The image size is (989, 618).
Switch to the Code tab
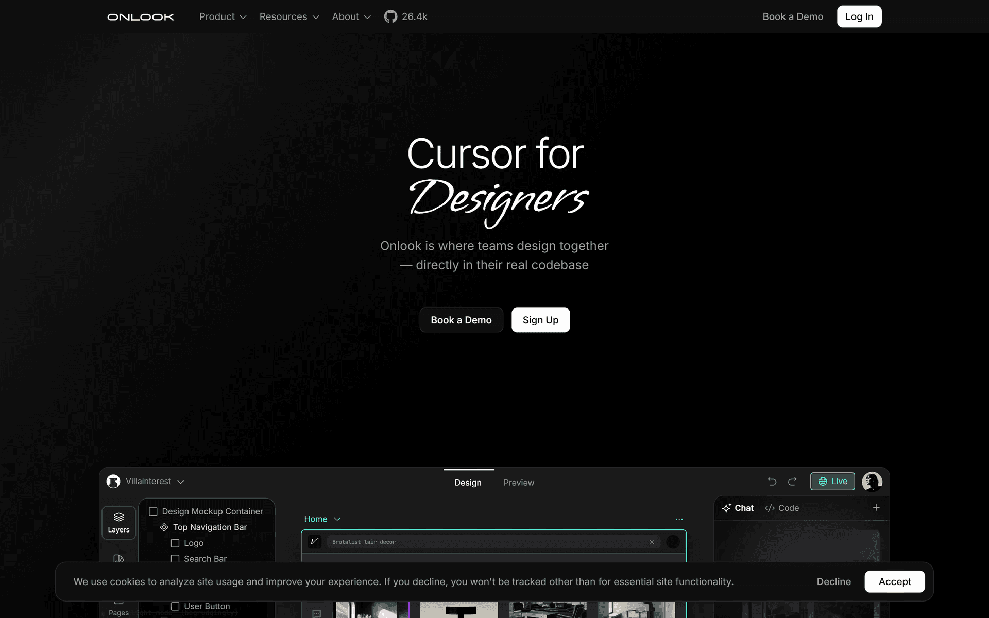pos(782,508)
